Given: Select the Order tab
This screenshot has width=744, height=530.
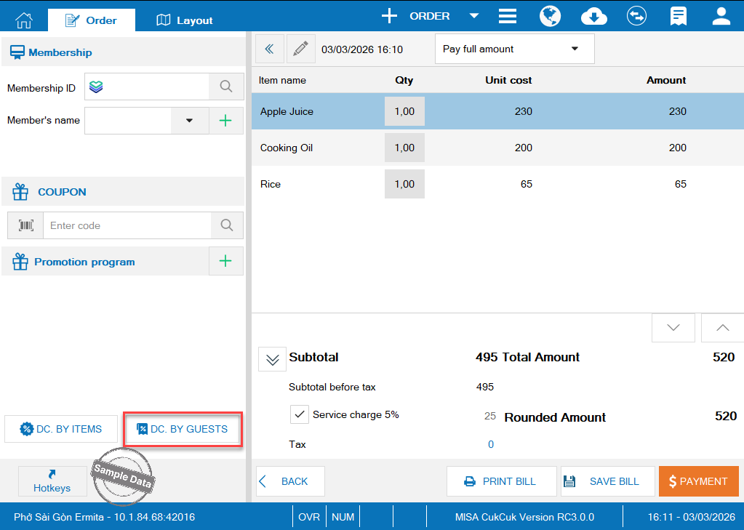Looking at the screenshot, I should (x=91, y=20).
